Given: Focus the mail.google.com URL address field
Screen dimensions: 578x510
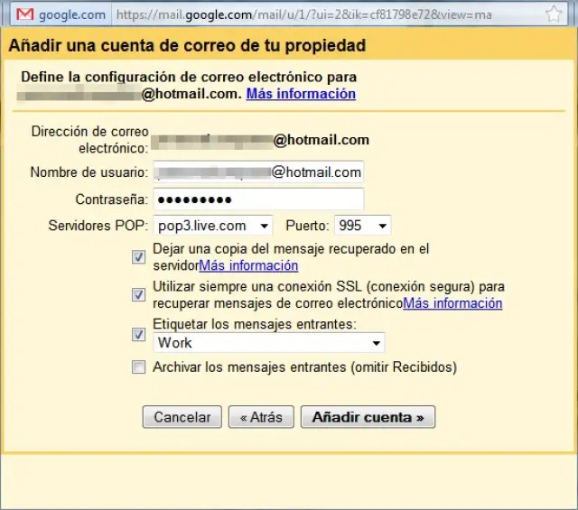Looking at the screenshot, I should pos(325,15).
